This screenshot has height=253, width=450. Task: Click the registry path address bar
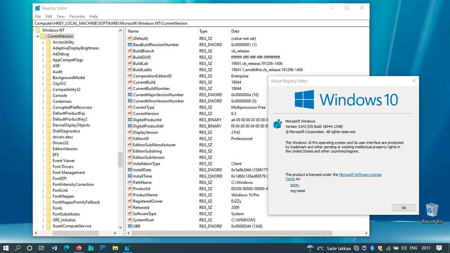point(201,23)
